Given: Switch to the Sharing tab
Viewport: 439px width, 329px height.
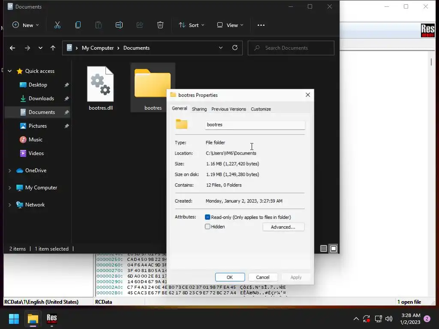Looking at the screenshot, I should coord(199,109).
